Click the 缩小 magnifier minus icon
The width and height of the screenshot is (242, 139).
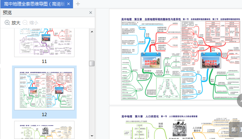pos(25,23)
